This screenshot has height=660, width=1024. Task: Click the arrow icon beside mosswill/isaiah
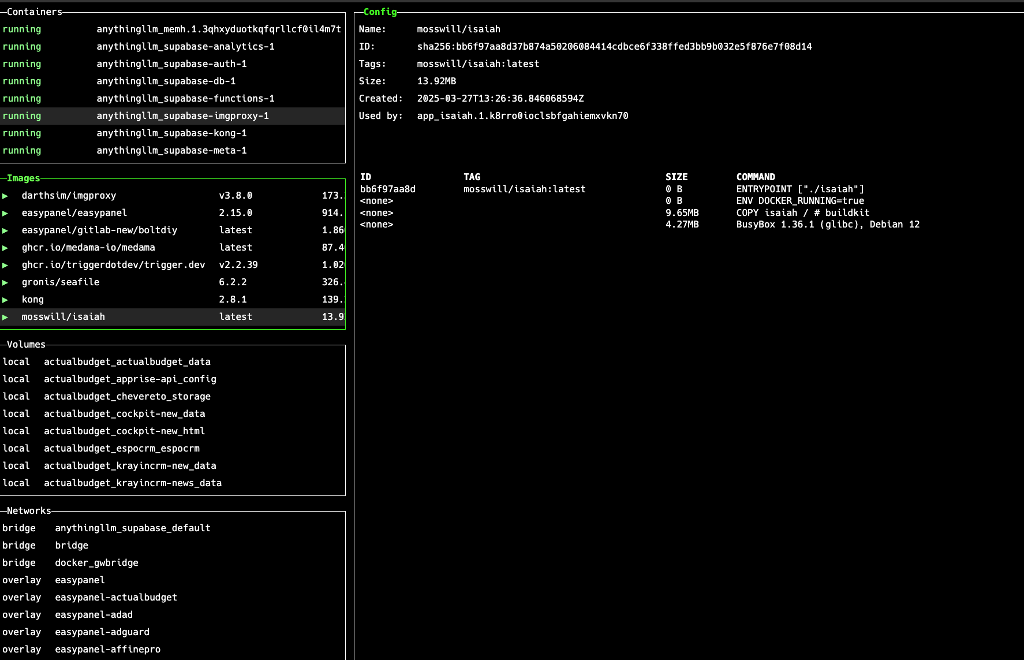point(5,317)
